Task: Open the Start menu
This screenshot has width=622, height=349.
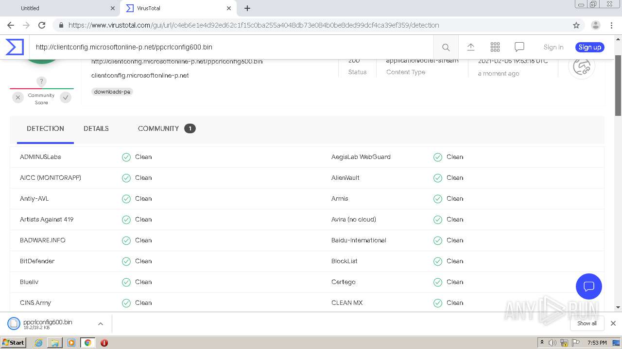Action: coord(13,343)
